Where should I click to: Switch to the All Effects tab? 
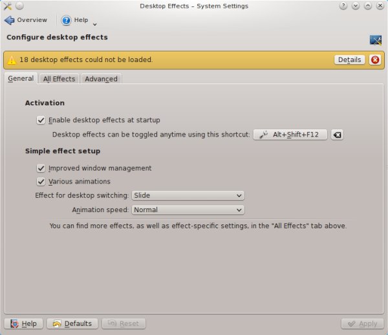59,79
